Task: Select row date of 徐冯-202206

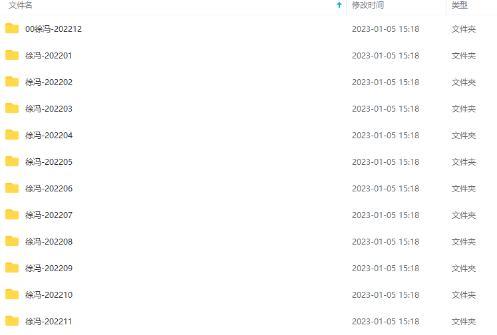Action: pos(385,189)
